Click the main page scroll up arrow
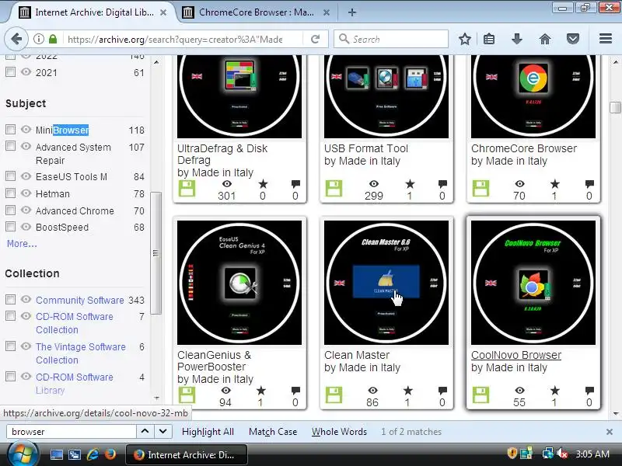The image size is (622, 466). [616, 62]
